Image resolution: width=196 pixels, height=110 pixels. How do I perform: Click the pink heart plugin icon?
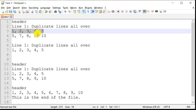(153, 11)
